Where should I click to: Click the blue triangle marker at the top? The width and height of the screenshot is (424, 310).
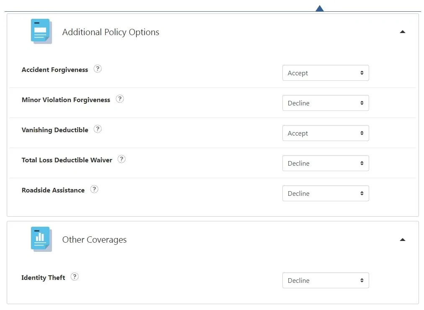(x=320, y=8)
